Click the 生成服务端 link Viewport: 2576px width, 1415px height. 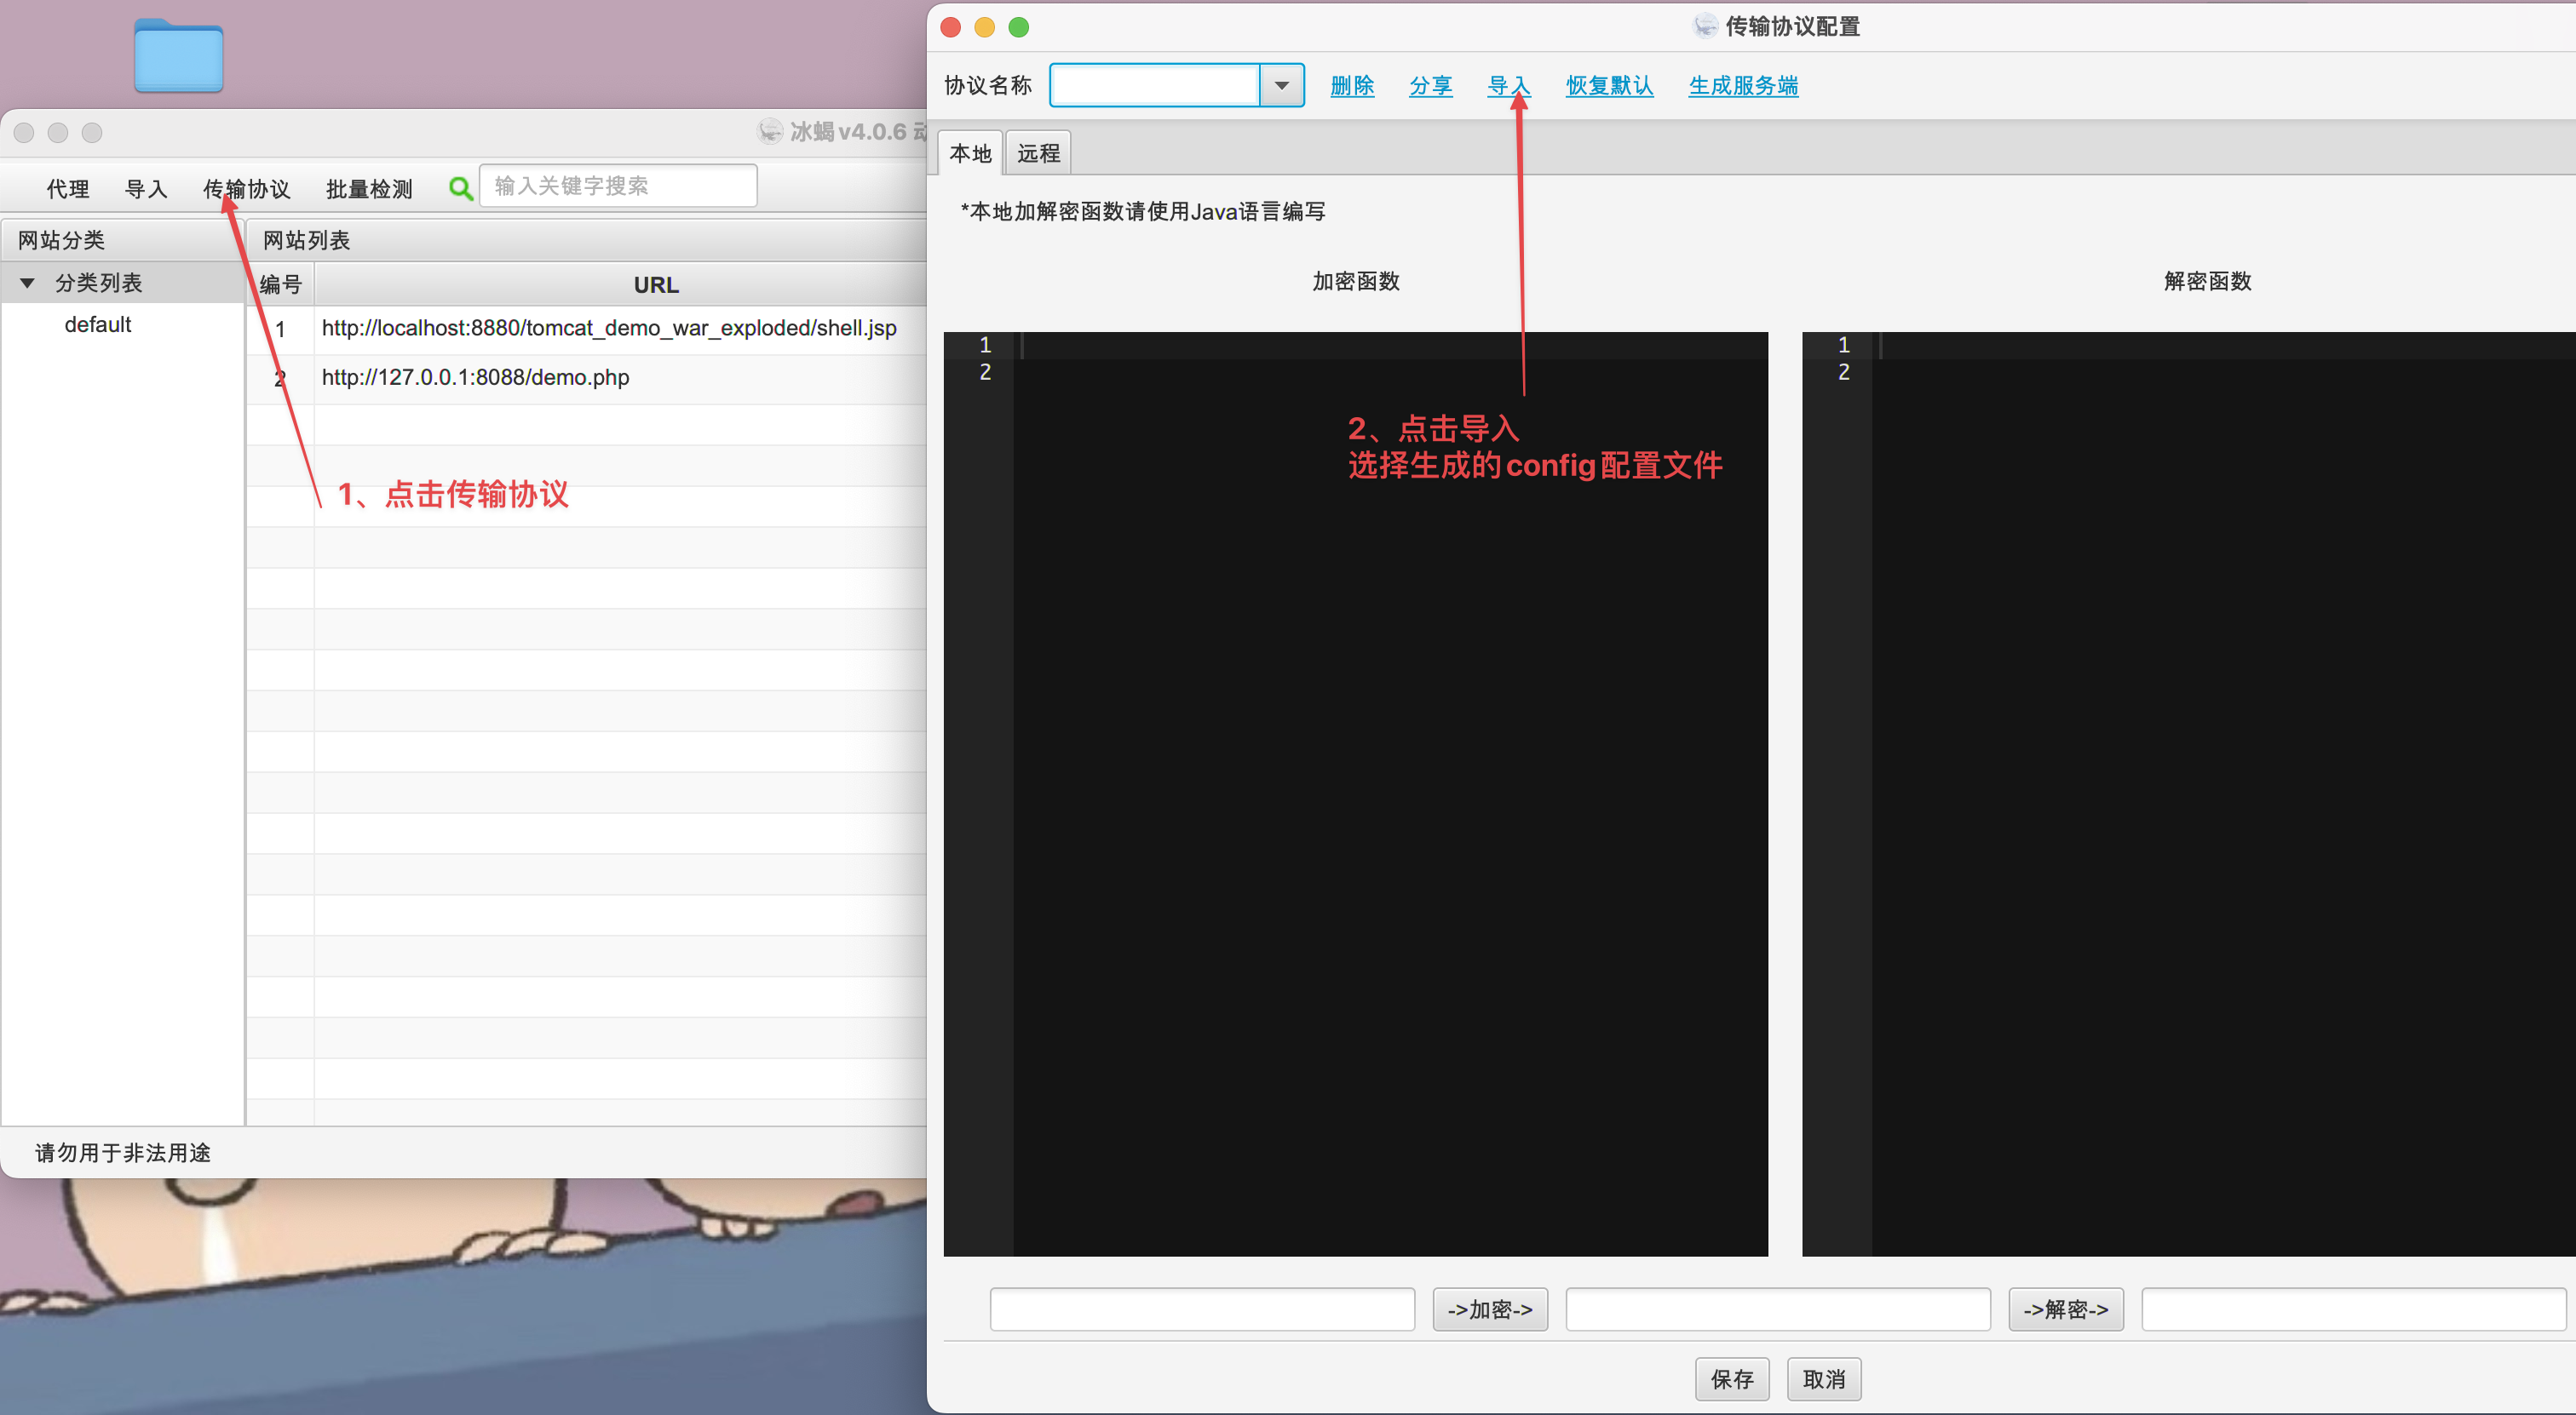coord(1743,86)
